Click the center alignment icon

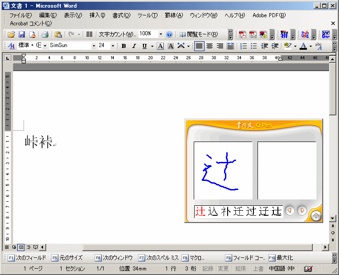pyautogui.click(x=210, y=46)
